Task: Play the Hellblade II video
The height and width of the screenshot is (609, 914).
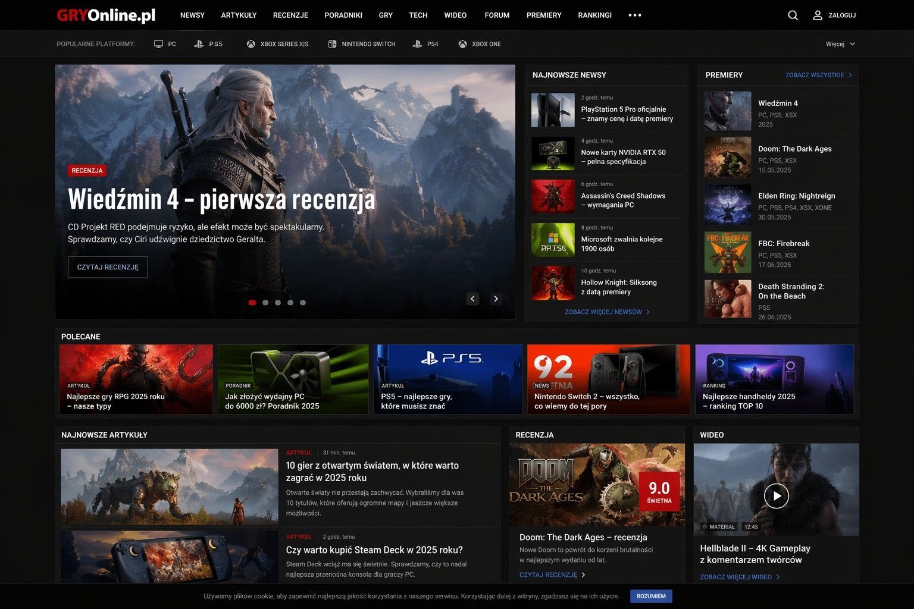Action: (x=776, y=496)
